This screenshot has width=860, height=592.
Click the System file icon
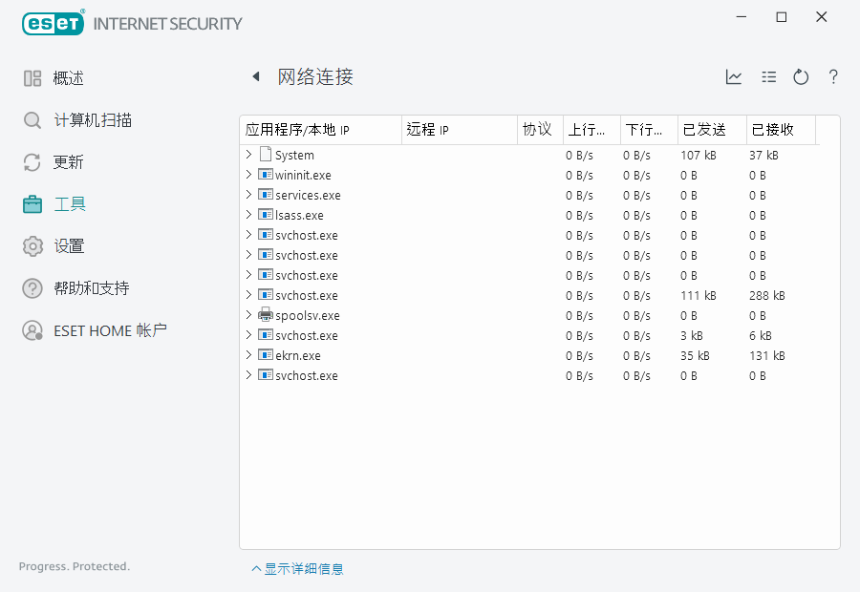click(x=266, y=154)
